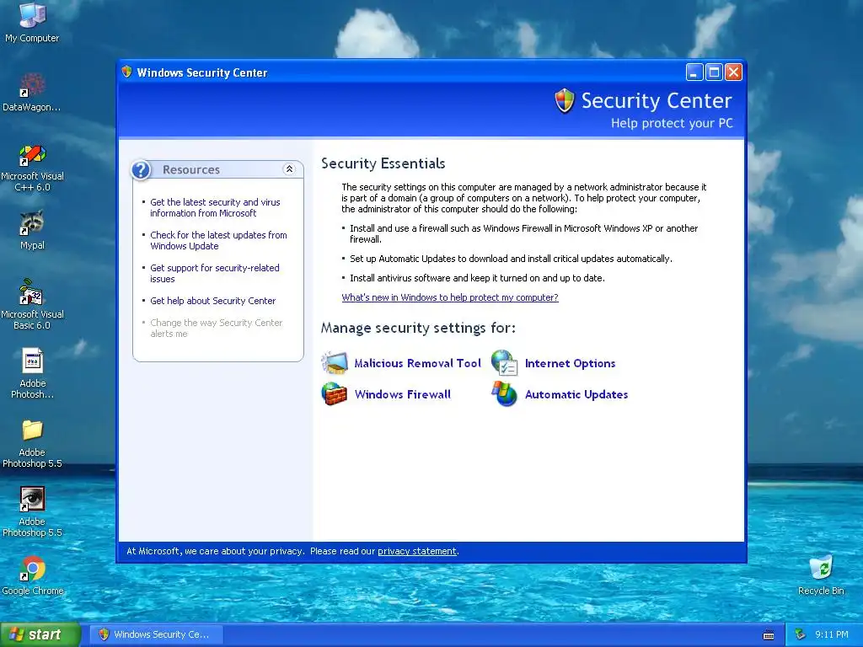Select the Recycle Bin icon
The height and width of the screenshot is (647, 863).
pos(821,569)
